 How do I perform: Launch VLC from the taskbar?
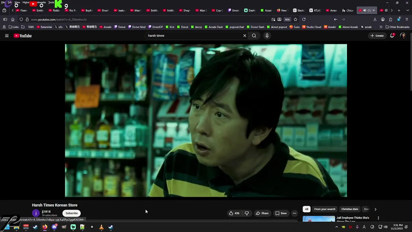(x=101, y=227)
